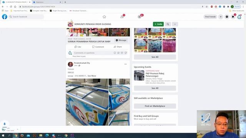Open the Friends tab icon
The image size is (246, 138).
[x=122, y=17]
